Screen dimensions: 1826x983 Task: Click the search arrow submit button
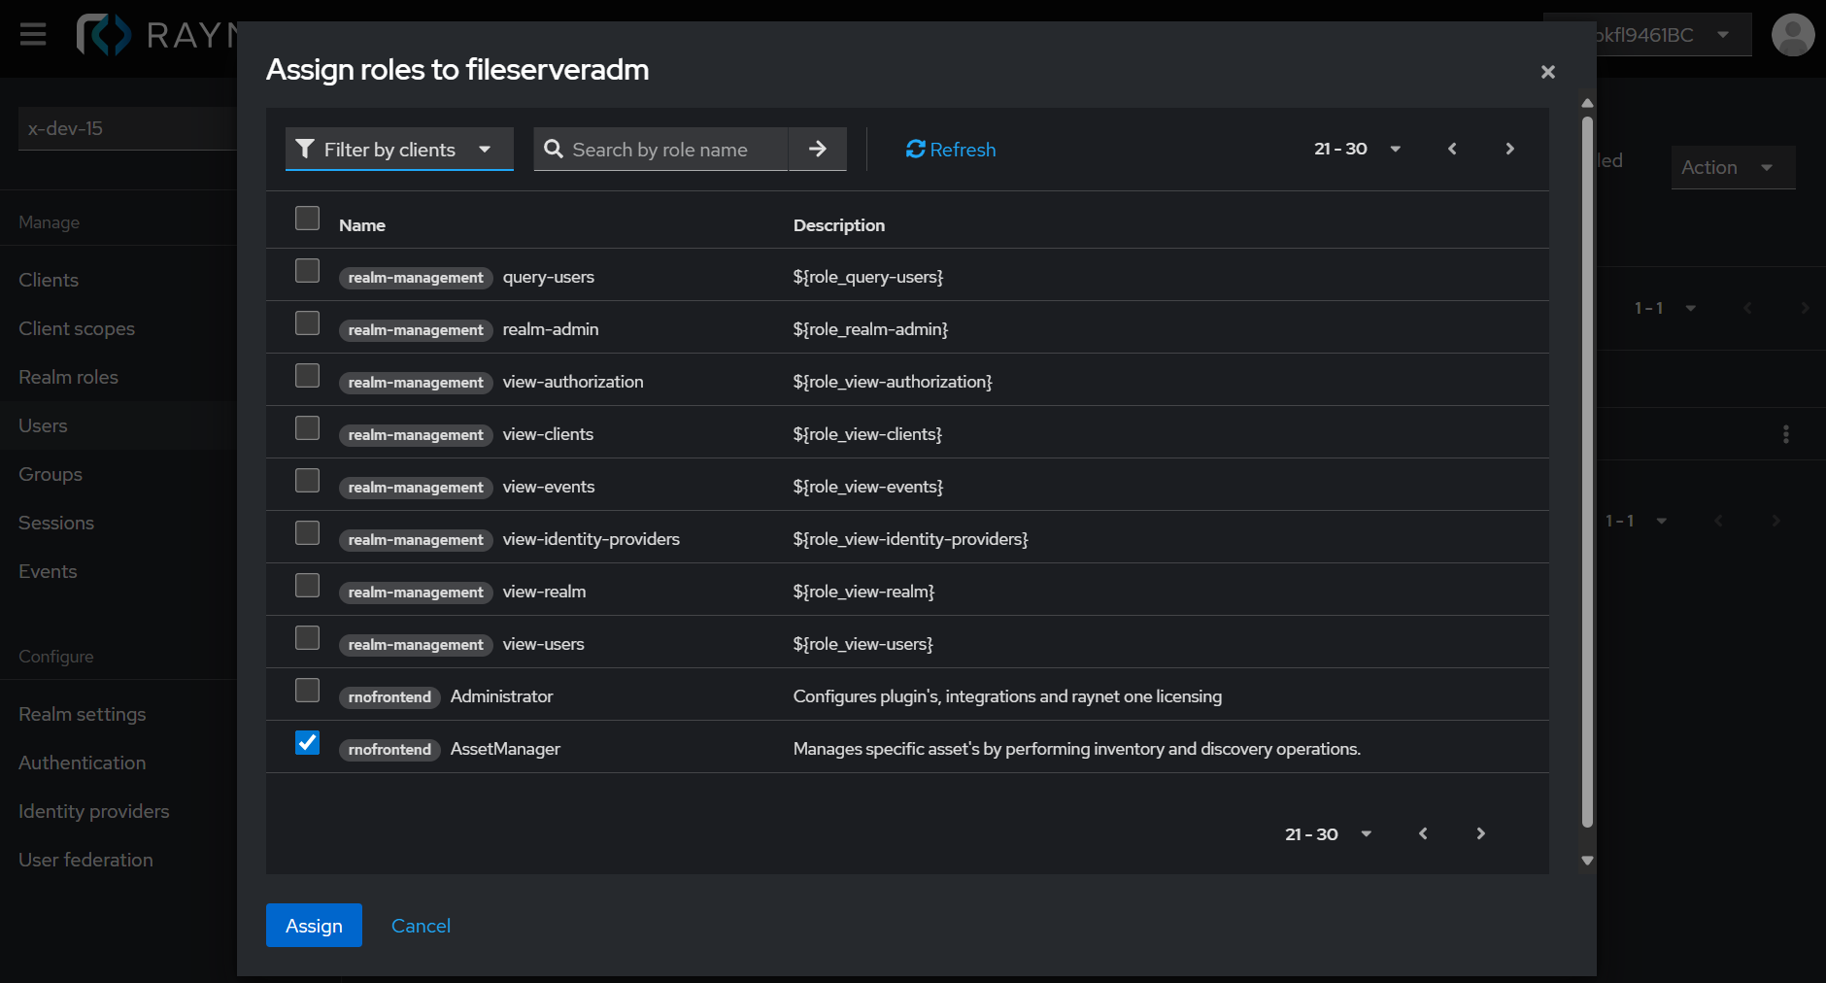pos(817,149)
